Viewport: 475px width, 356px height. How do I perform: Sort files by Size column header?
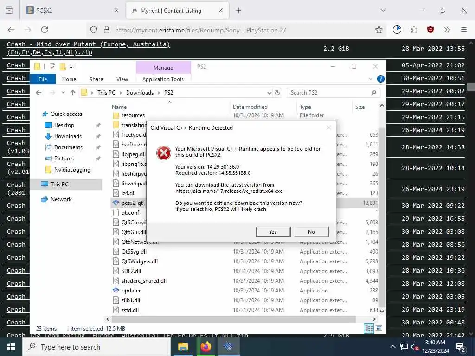[360, 107]
